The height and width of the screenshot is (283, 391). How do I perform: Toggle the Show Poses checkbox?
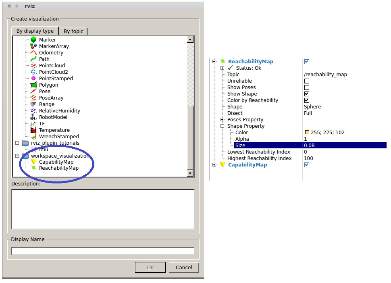point(307,87)
